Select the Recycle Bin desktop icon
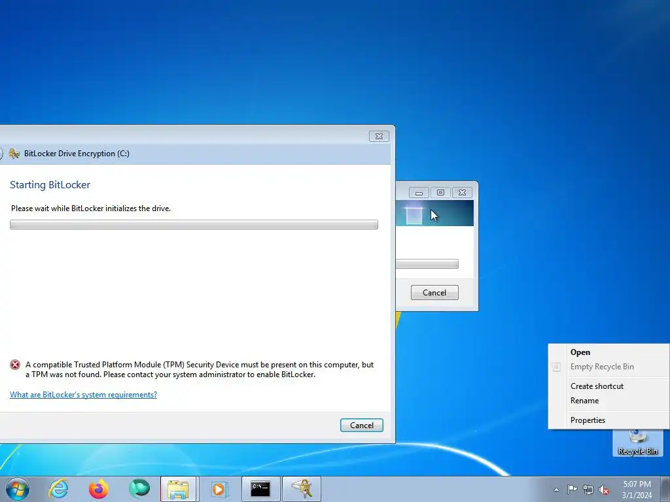The image size is (670, 502). (x=637, y=443)
